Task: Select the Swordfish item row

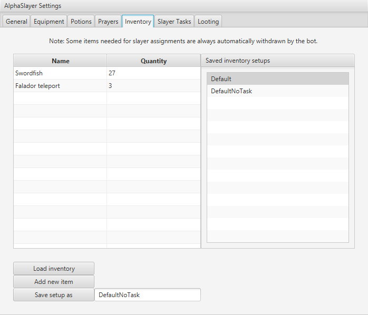Action: pos(60,73)
